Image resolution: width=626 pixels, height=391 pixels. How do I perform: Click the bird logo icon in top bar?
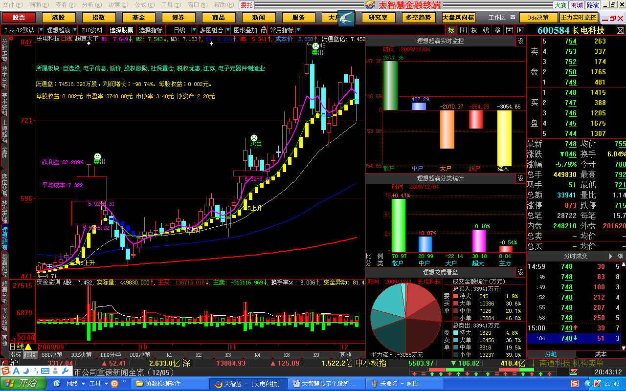(346, 18)
